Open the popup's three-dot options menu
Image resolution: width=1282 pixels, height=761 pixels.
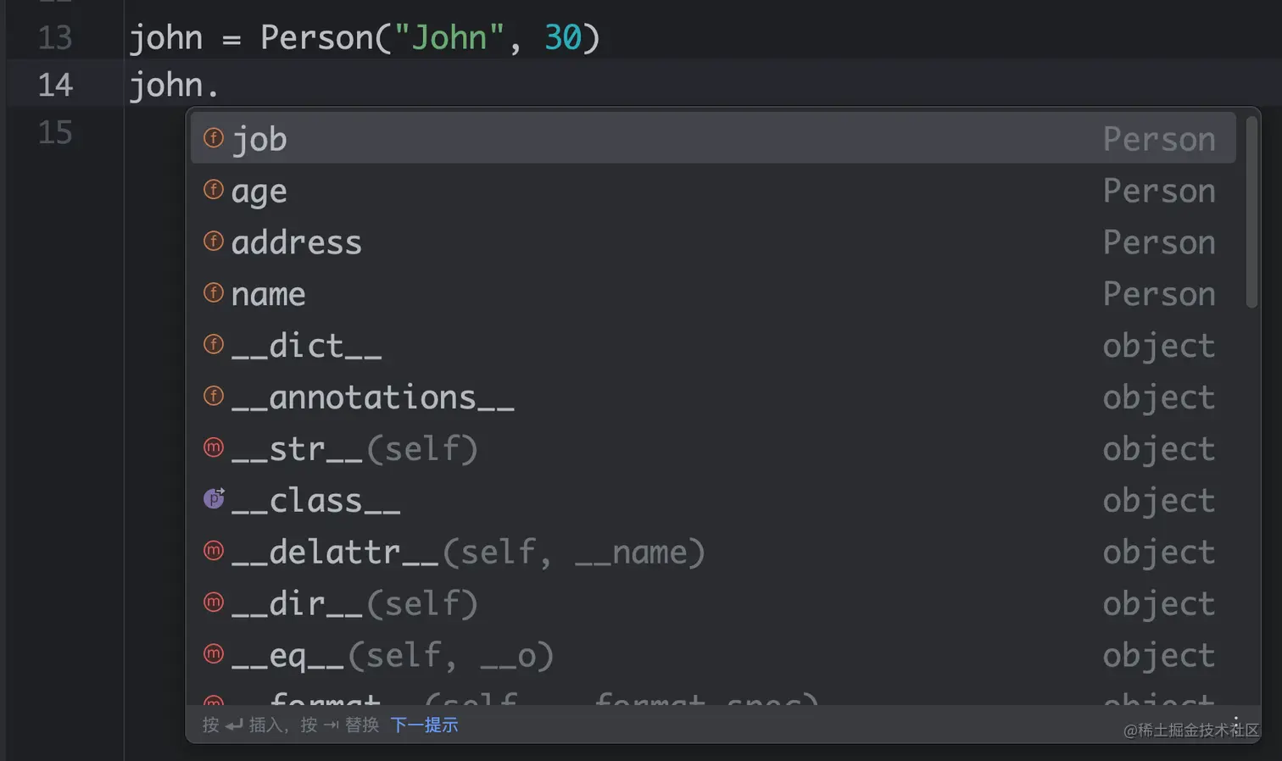[1235, 723]
